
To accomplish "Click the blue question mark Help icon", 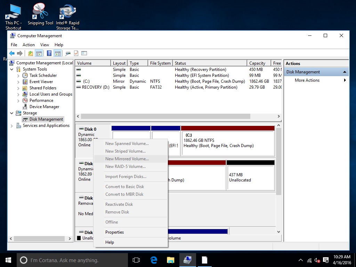I will [49, 53].
